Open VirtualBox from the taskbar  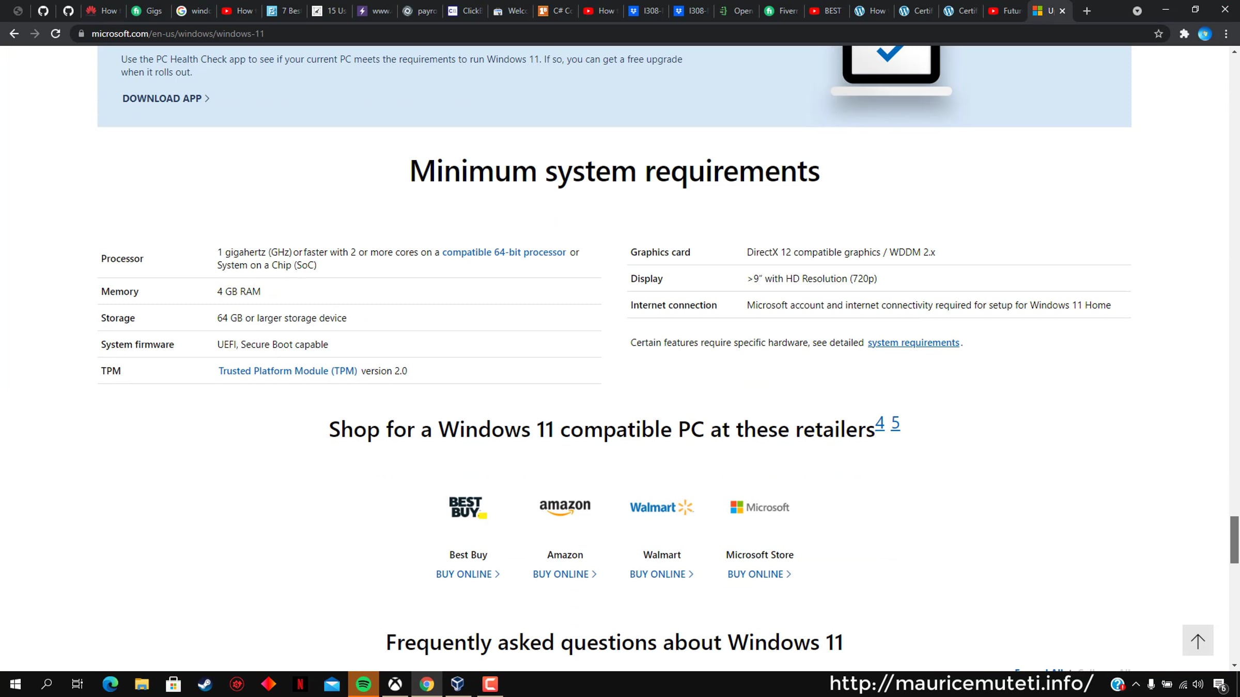click(458, 684)
